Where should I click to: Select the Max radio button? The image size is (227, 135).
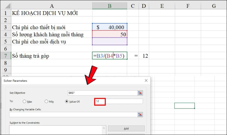[24, 102]
